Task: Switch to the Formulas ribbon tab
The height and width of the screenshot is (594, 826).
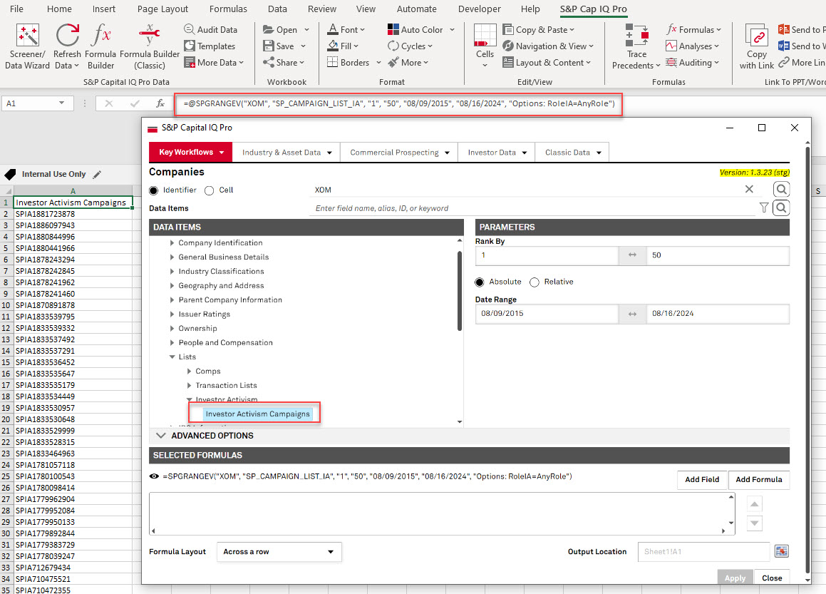Action: [x=228, y=9]
